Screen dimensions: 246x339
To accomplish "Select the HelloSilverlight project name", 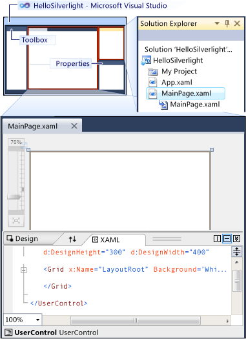I will click(x=178, y=60).
